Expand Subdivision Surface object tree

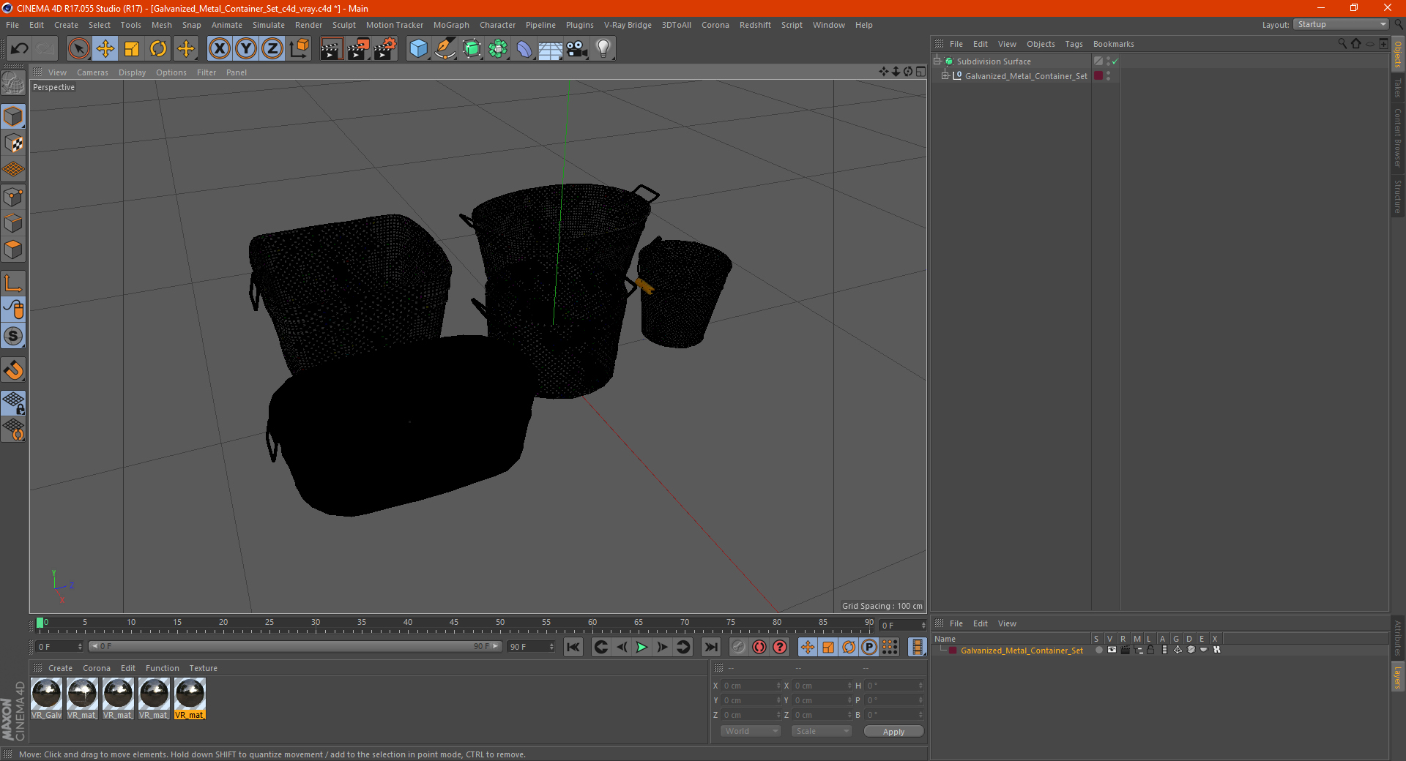click(937, 61)
